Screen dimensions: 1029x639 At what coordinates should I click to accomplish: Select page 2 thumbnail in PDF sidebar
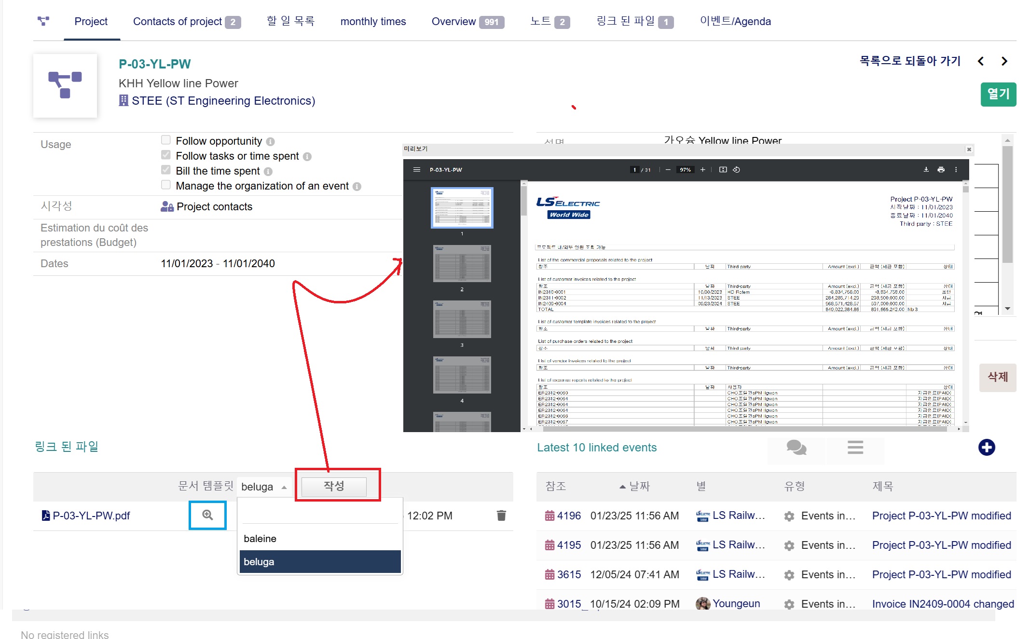(x=462, y=263)
